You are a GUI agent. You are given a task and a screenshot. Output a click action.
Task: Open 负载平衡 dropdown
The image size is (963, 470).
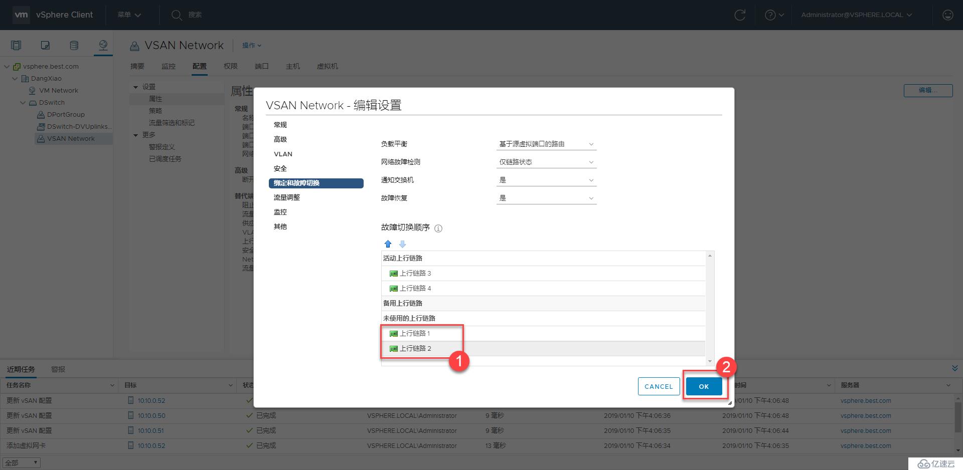click(x=546, y=144)
